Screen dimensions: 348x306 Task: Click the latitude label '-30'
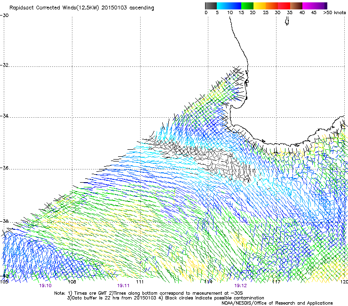(4, 16)
